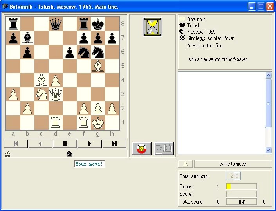Select the white pawn on d4

coord(56,80)
